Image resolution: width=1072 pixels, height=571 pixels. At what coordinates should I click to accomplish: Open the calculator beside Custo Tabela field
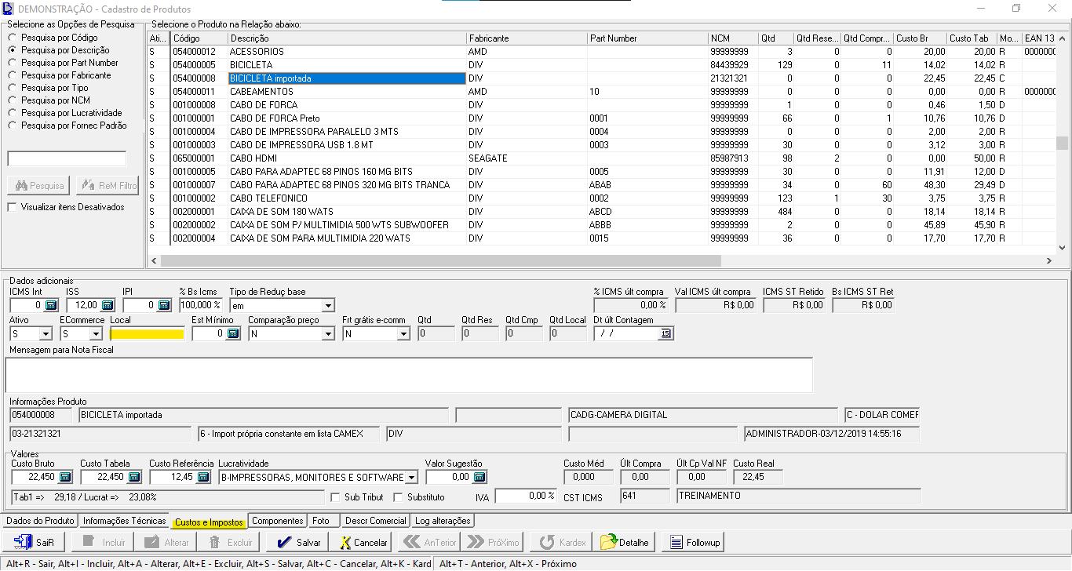(134, 477)
